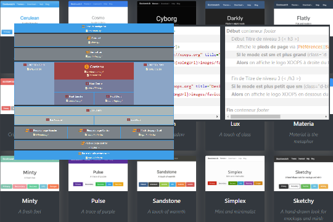Click right scroll arrow under the code panel
333x222 pixels.
tap(217, 117)
